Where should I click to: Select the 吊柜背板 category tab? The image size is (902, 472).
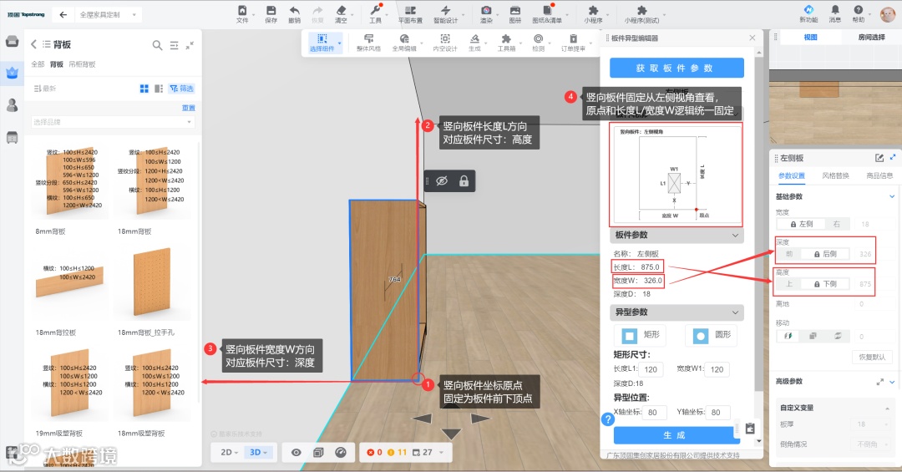(82, 64)
